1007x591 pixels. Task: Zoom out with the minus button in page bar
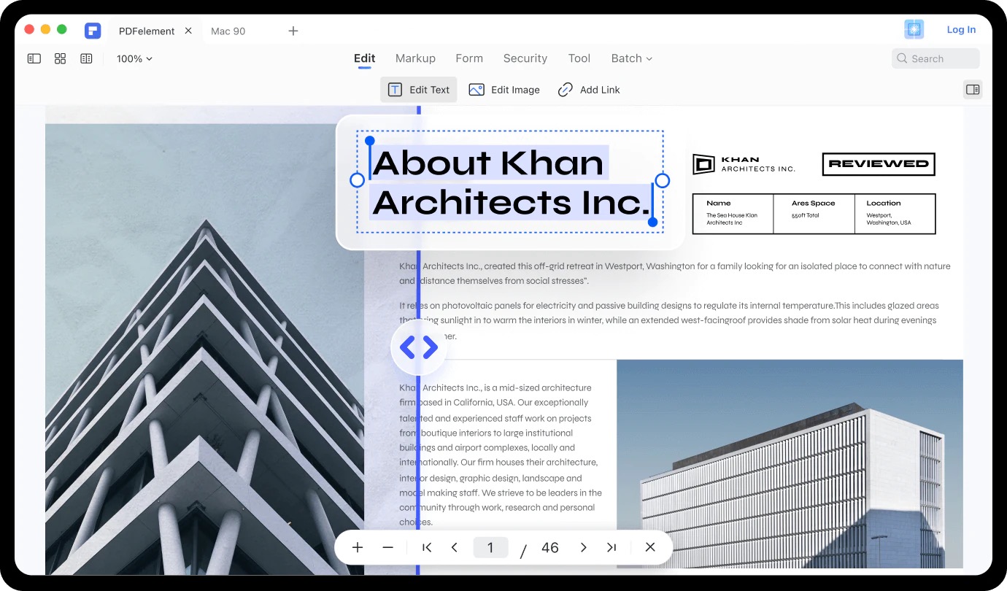pyautogui.click(x=388, y=547)
